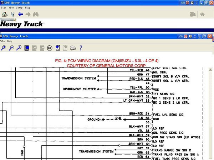The height and width of the screenshot is (160, 214).
Task: Click the zoom-to-fit page magnifier icon
Action: (x=19, y=48)
